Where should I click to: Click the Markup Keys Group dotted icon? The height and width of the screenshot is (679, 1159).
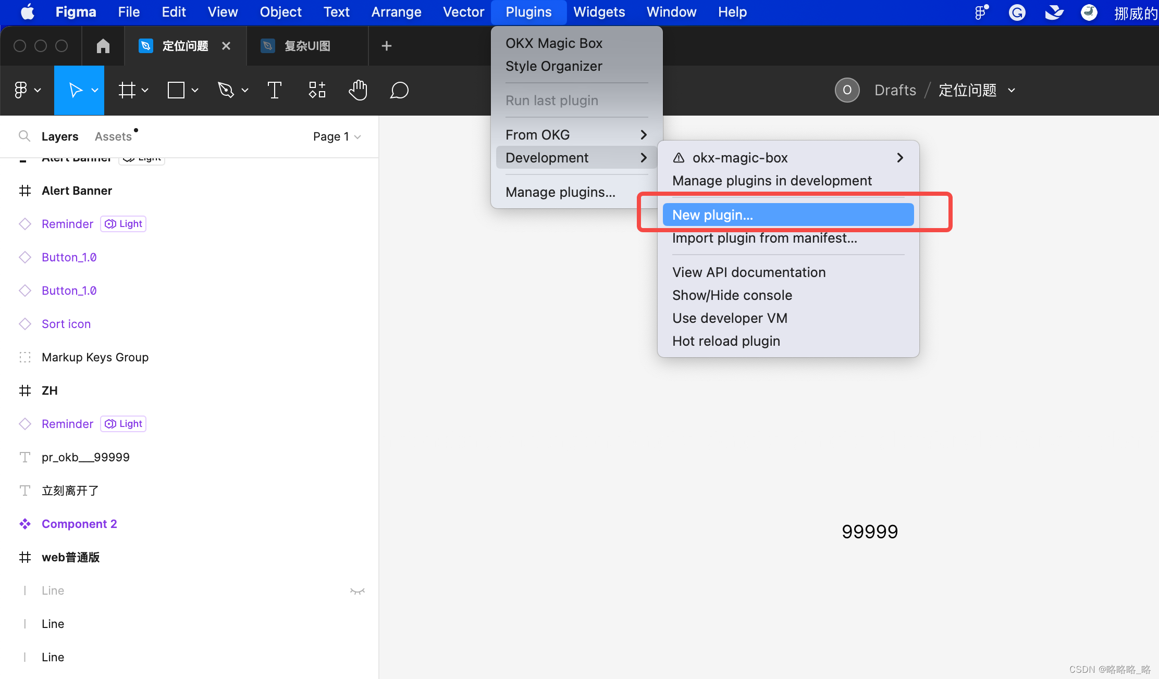tap(25, 357)
